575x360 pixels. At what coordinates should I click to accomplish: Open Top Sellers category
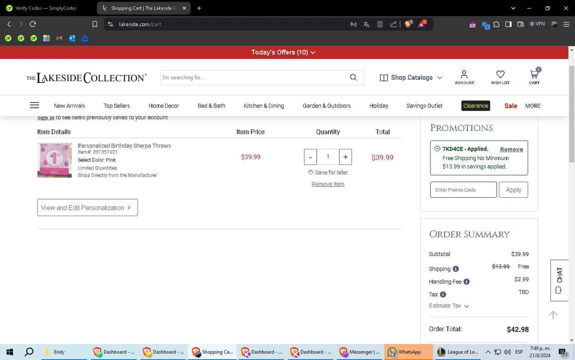pos(117,106)
